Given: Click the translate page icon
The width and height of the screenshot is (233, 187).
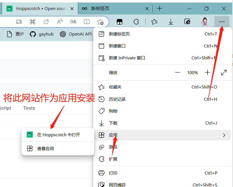Looking at the screenshot, I should click(73, 22).
